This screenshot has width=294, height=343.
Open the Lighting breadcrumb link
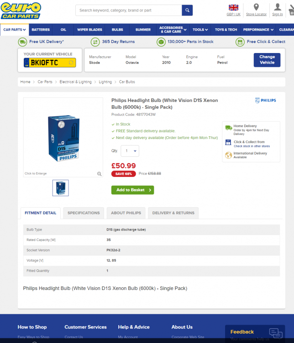(105, 82)
